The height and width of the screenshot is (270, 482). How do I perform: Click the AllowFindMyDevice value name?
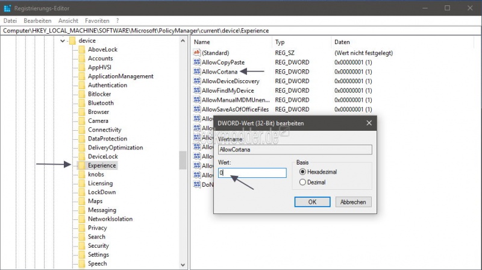pos(228,90)
